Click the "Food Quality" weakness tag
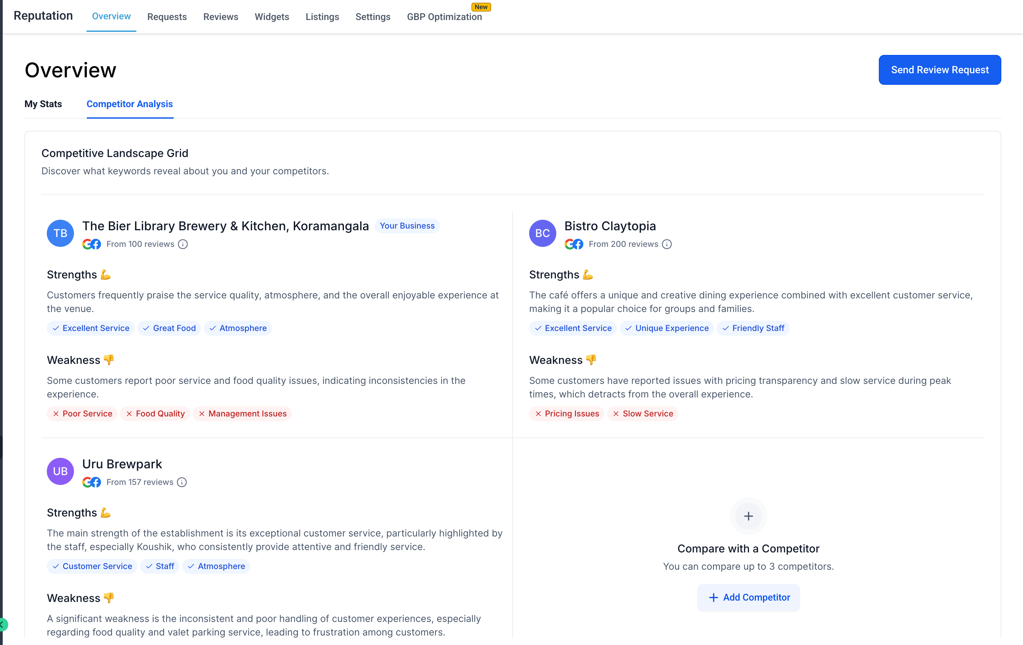This screenshot has height=645, width=1023. click(x=155, y=414)
